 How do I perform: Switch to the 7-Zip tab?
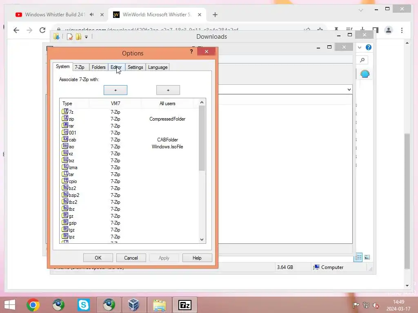[80, 67]
